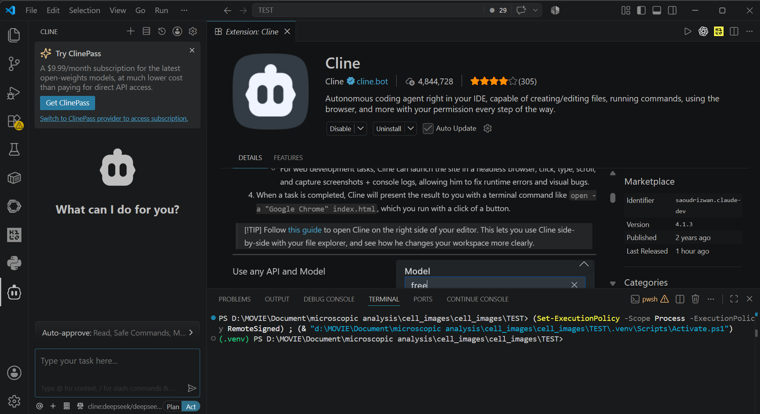This screenshot has height=414, width=760.
Task: Toggle the bottom panel from title bar
Action: tap(657, 11)
